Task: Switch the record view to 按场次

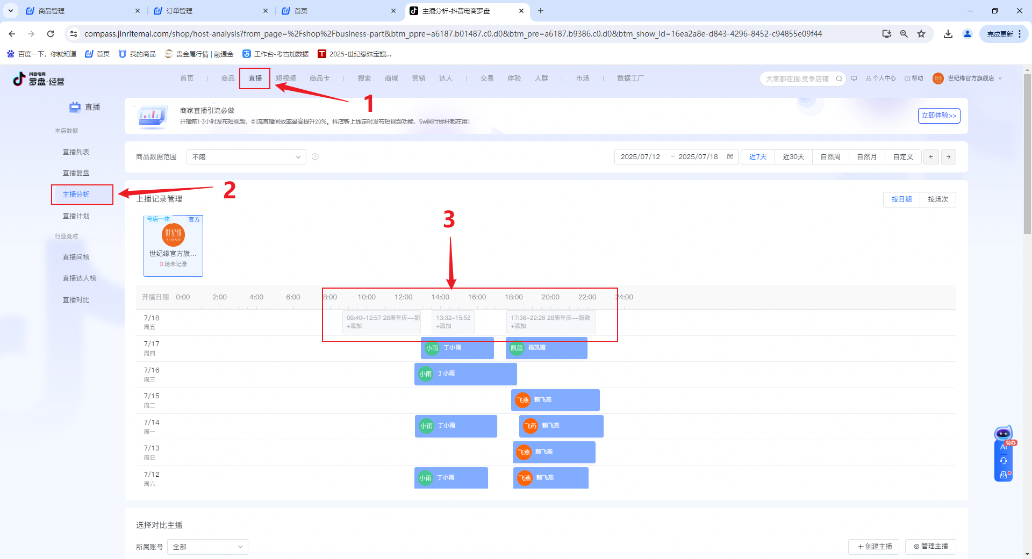Action: (x=937, y=199)
